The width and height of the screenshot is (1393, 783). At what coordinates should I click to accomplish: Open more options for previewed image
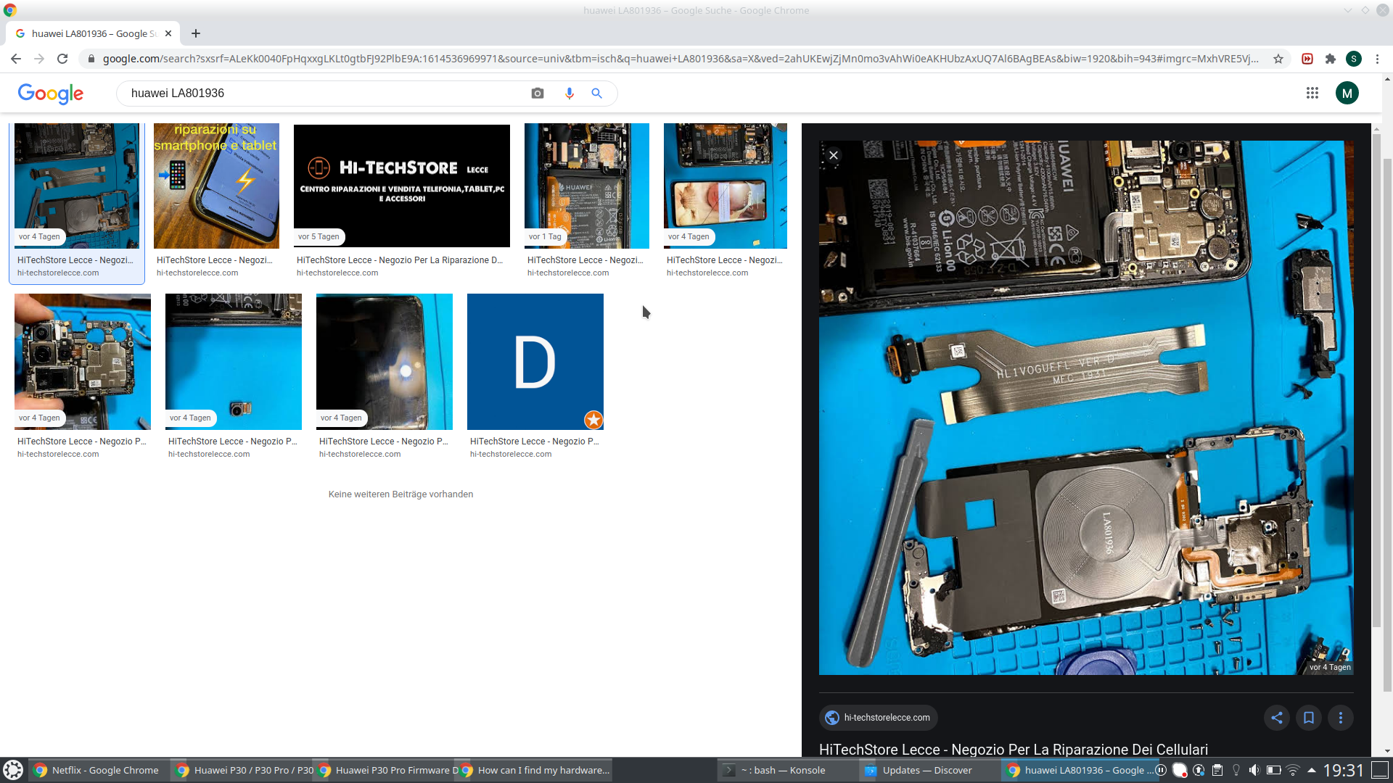(x=1341, y=718)
